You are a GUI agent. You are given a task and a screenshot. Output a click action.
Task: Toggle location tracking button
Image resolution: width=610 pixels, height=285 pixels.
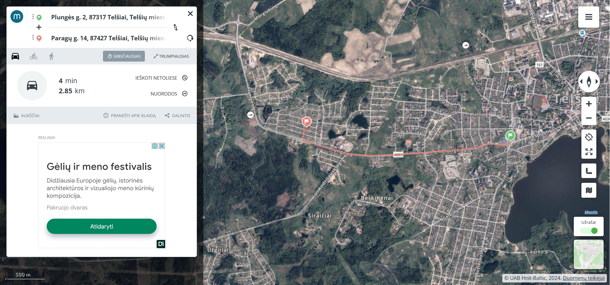(588, 137)
